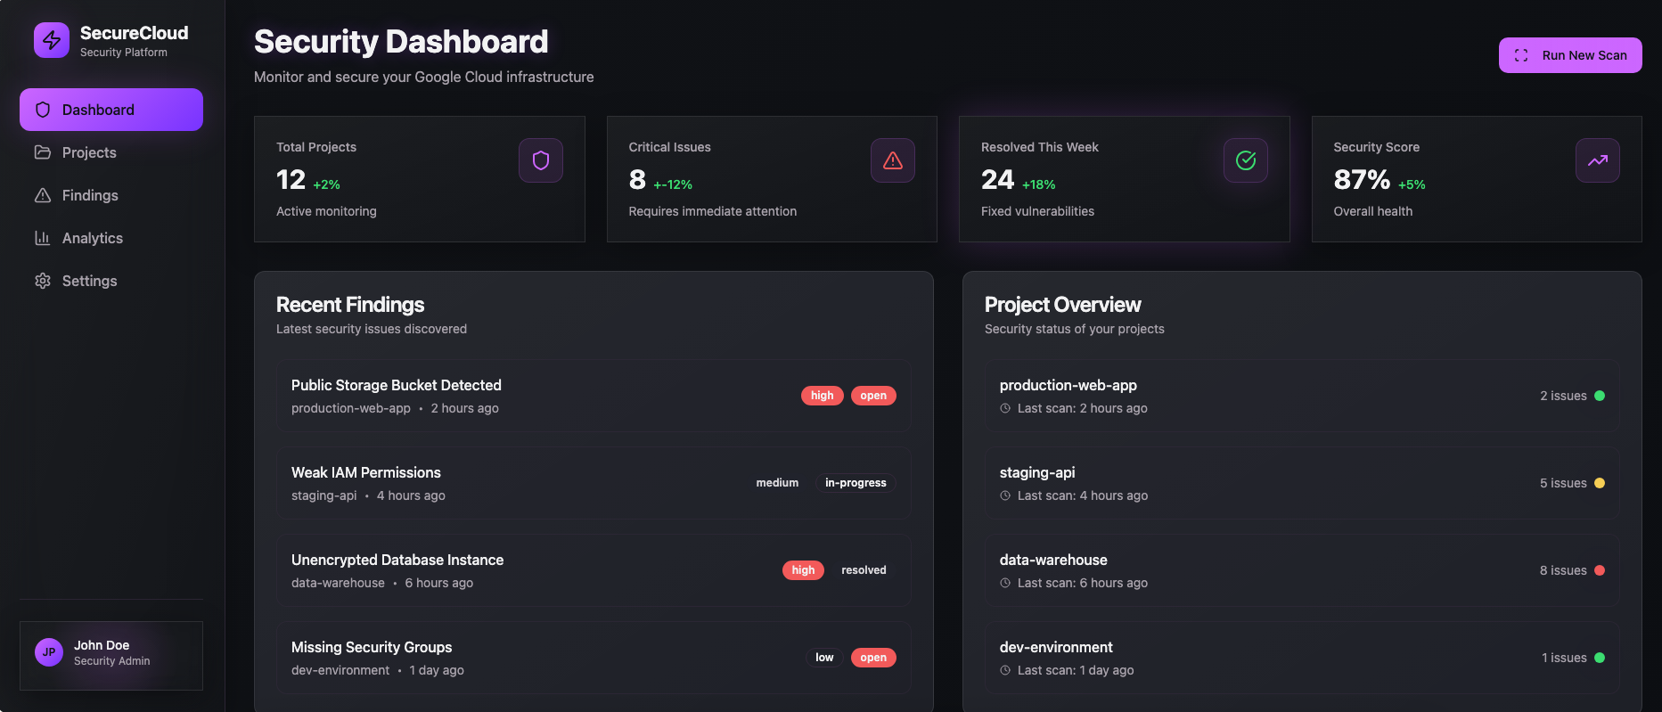
Task: Select the Analytics bar chart icon
Action: click(43, 238)
